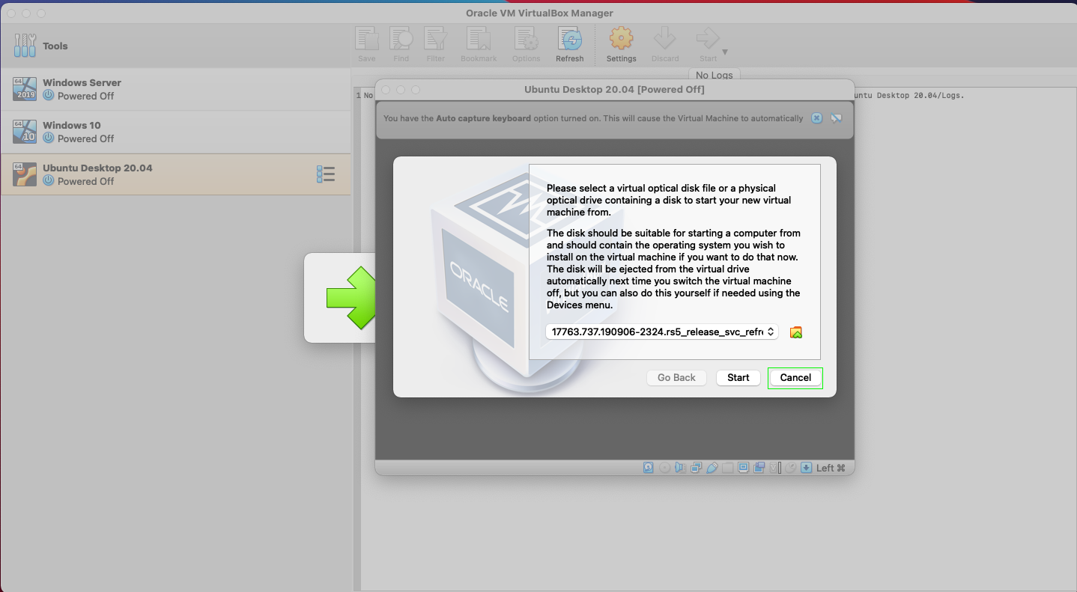Click the recording status icon

758,467
